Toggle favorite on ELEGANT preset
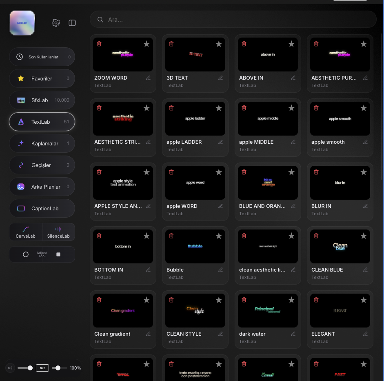Viewport: 384px width, 381px height. pos(364,300)
